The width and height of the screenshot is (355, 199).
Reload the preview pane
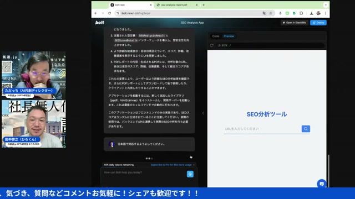tap(212, 45)
